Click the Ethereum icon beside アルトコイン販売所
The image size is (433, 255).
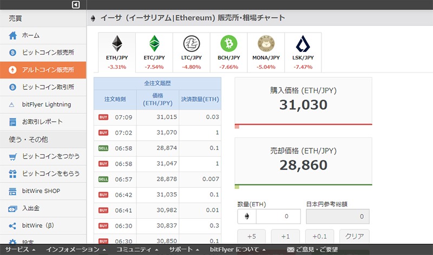click(12, 70)
